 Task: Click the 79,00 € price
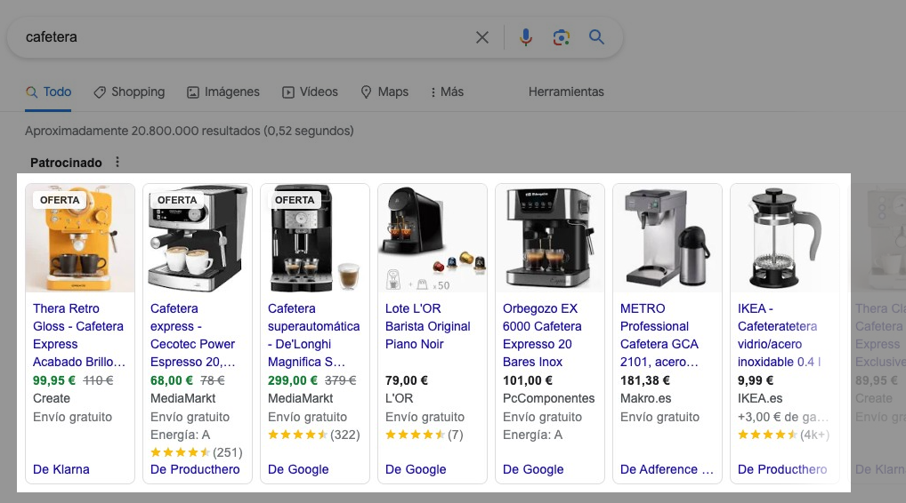(407, 380)
